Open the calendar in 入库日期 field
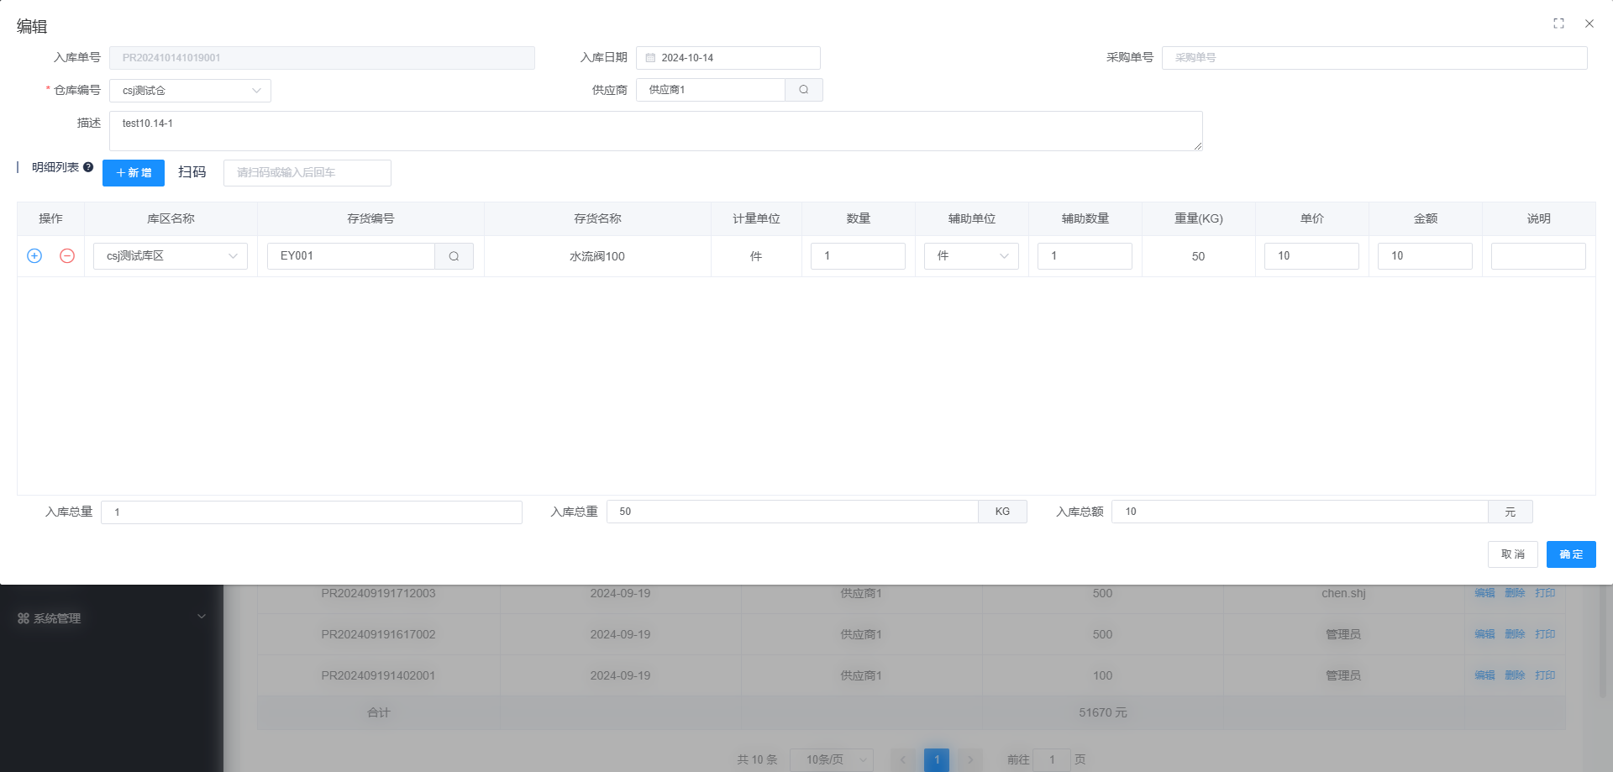This screenshot has height=772, width=1613. (650, 58)
